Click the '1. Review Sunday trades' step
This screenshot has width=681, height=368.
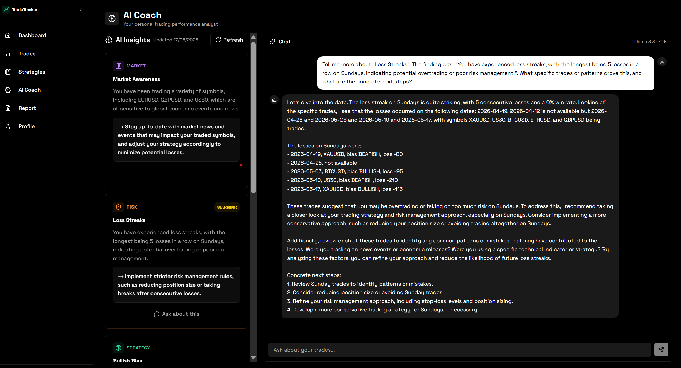360,284
